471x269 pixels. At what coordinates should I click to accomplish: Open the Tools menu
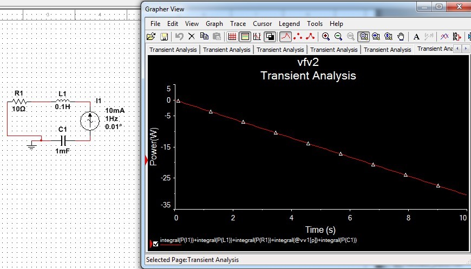click(x=315, y=24)
